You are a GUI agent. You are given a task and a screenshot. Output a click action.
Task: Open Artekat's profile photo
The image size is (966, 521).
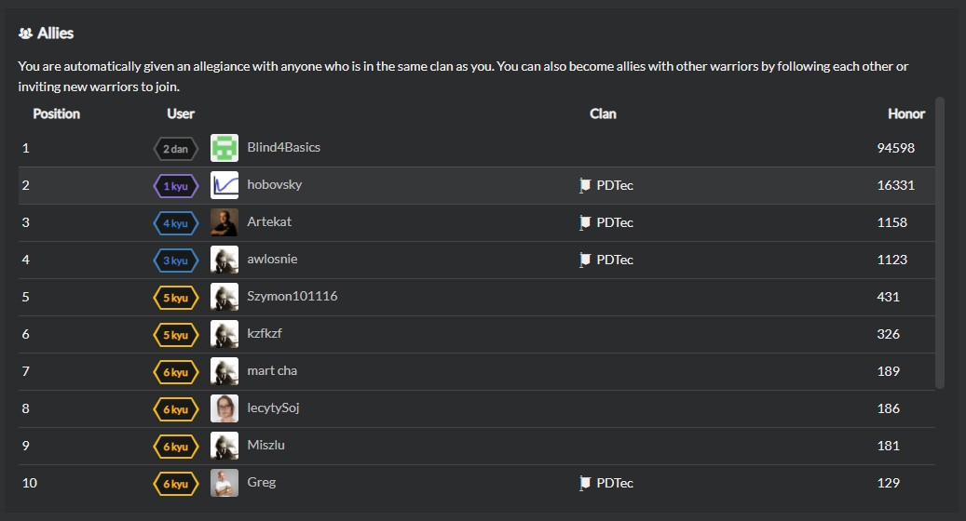[224, 222]
